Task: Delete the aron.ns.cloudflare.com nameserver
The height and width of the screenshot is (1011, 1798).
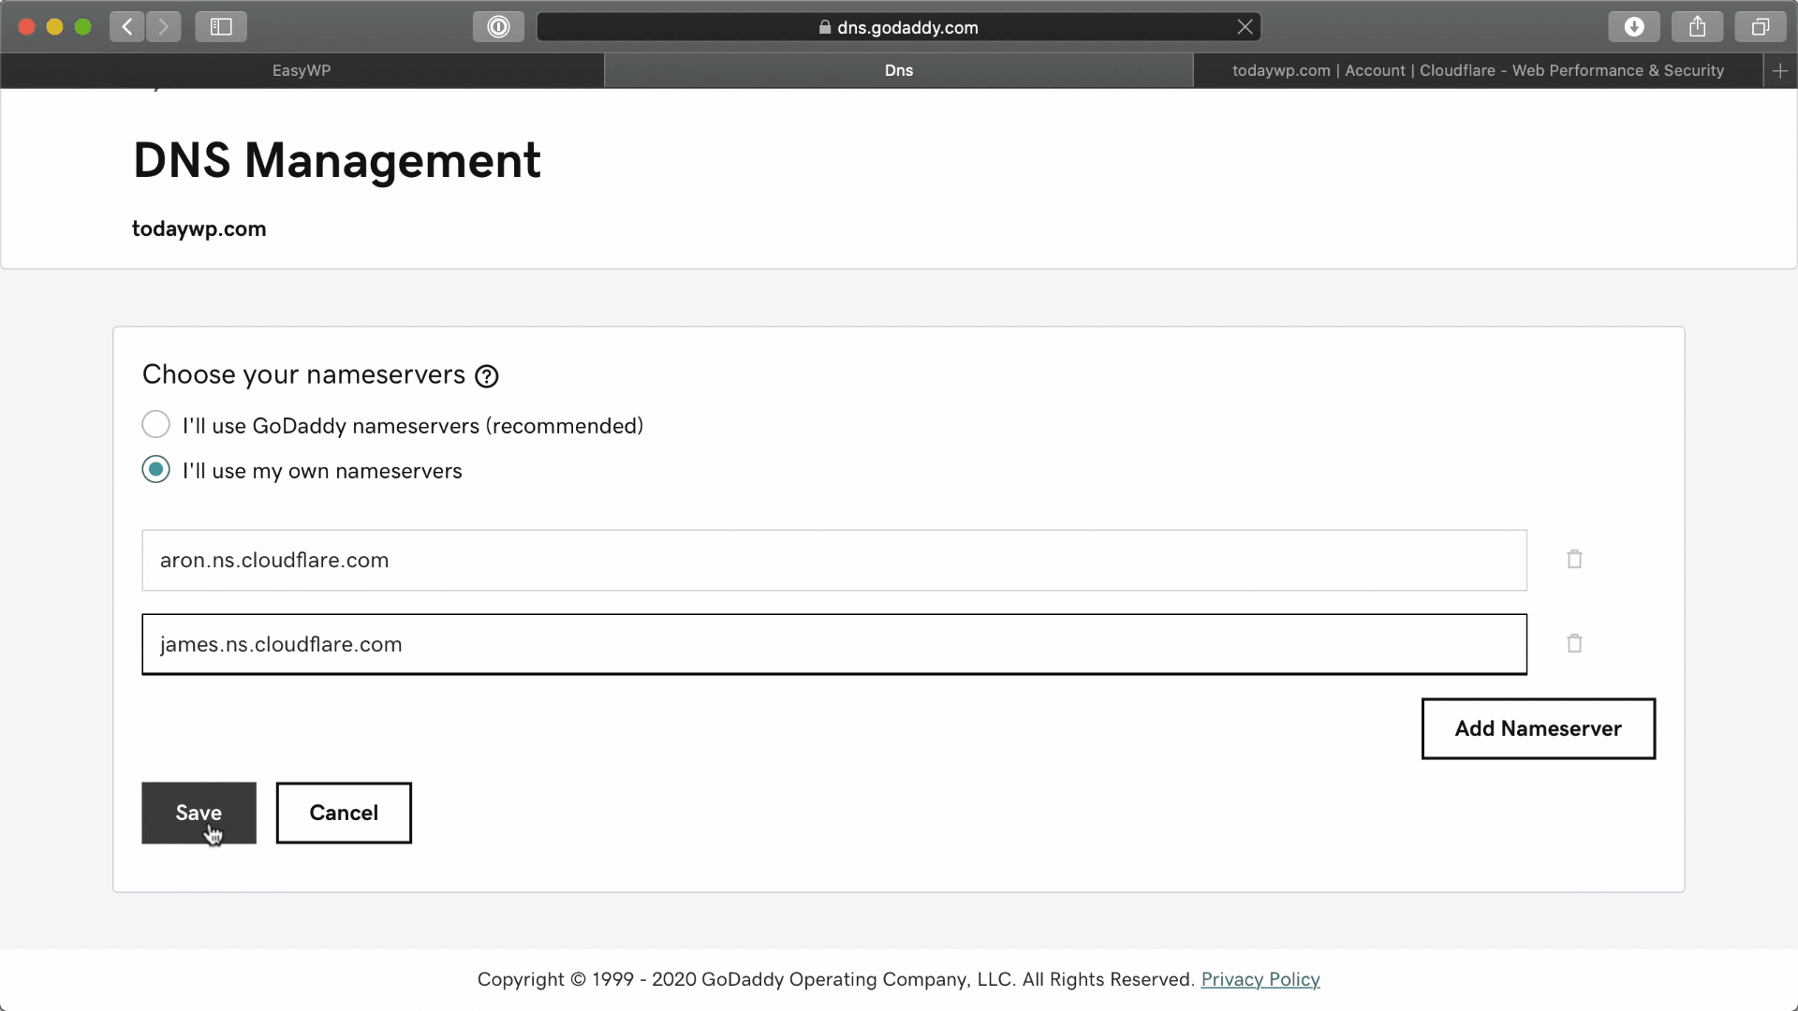Action: point(1574,560)
